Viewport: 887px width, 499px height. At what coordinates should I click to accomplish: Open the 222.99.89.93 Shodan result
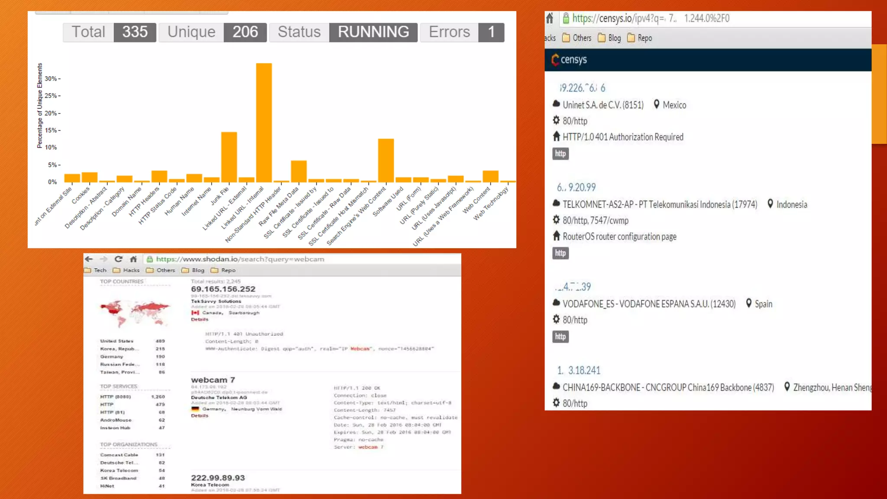click(218, 478)
